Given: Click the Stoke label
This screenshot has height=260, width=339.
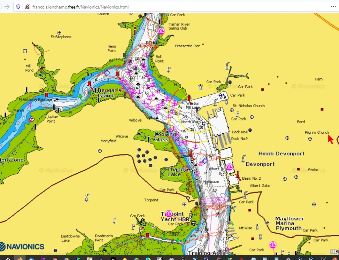Looking at the screenshot, I should coord(313,170).
